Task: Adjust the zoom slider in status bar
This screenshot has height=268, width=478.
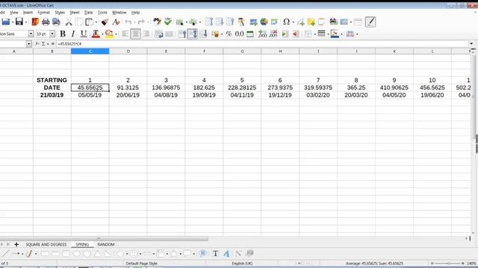Action: coord(448,263)
